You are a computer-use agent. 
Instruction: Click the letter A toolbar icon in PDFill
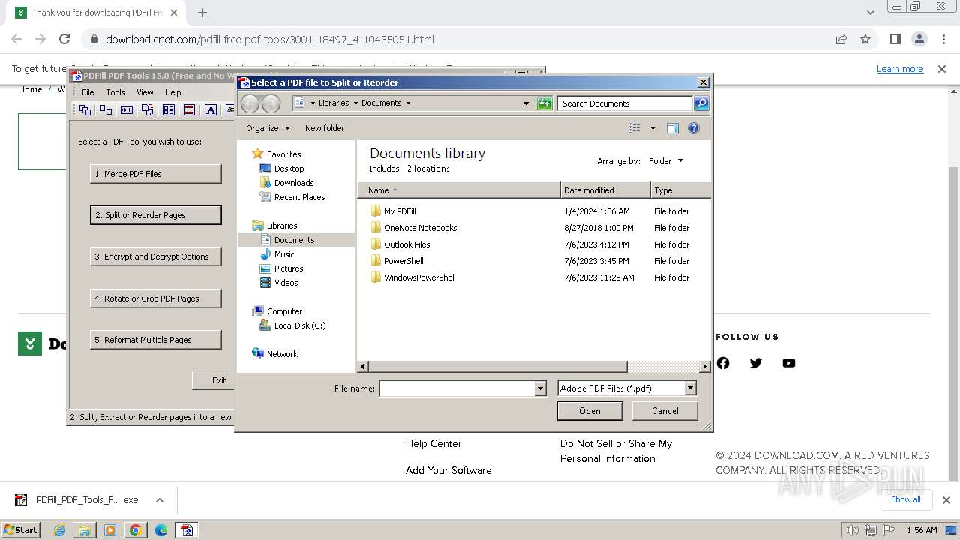pyautogui.click(x=211, y=110)
